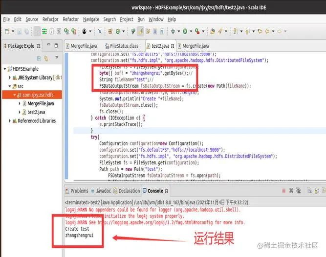Viewport: 326px width, 257px height.
Task: Click the green Run button
Action: point(185,31)
